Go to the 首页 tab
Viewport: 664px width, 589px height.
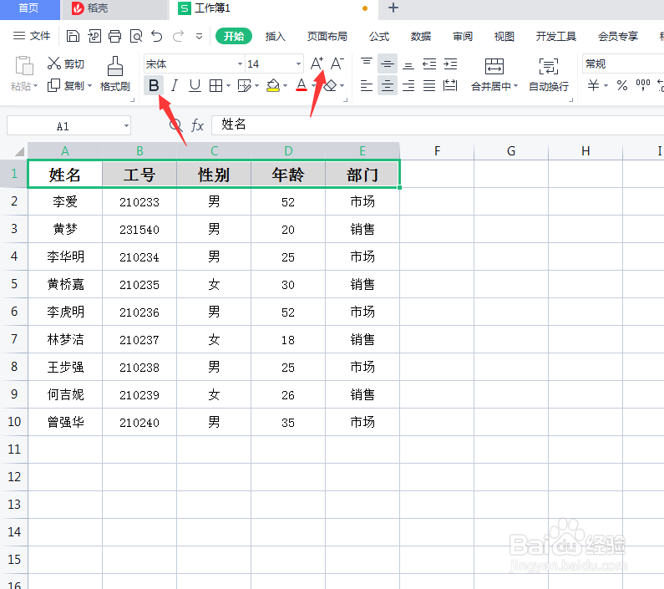click(29, 8)
